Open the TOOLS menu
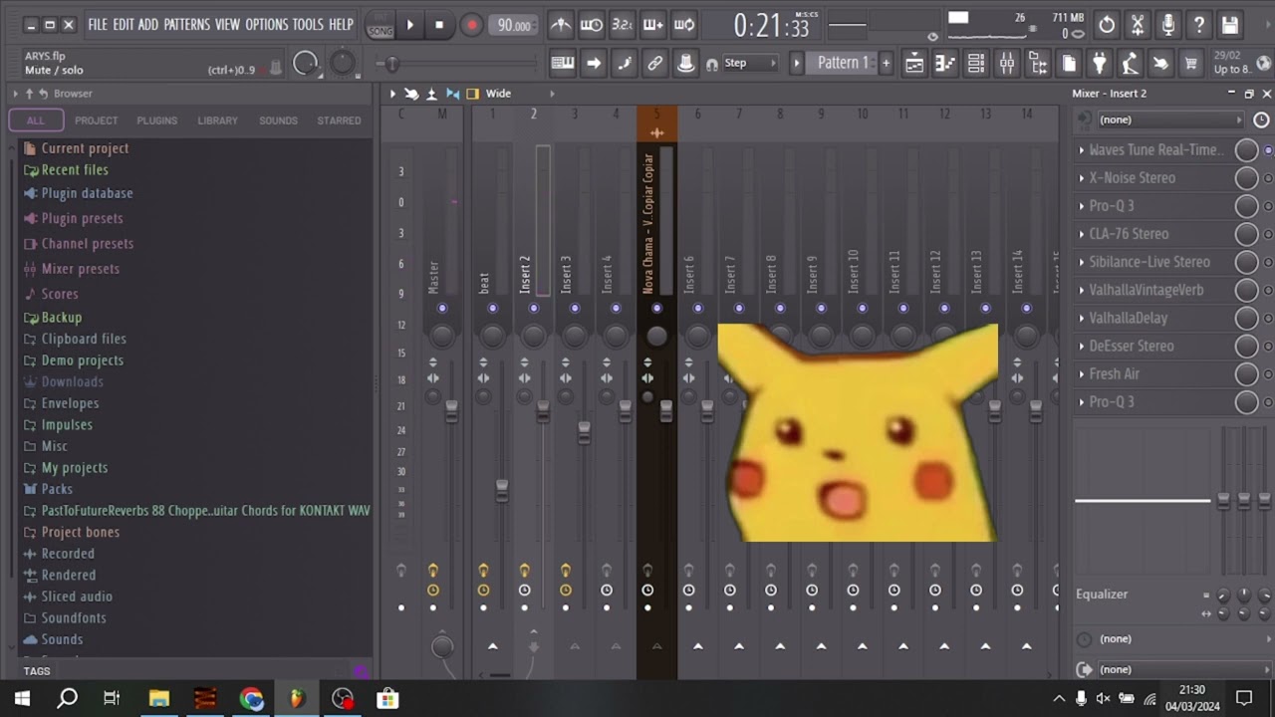This screenshot has width=1275, height=717. pos(308,24)
